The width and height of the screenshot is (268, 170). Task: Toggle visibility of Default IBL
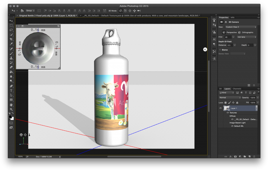232,126
